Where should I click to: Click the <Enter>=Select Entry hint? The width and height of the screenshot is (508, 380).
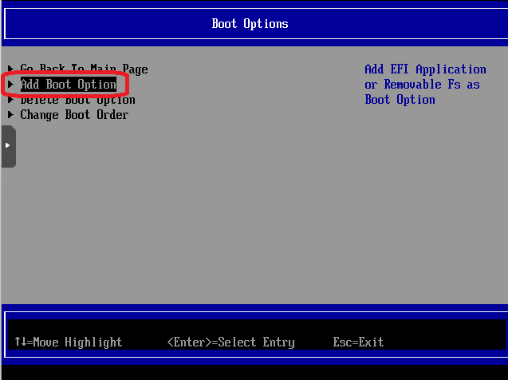[x=230, y=342]
